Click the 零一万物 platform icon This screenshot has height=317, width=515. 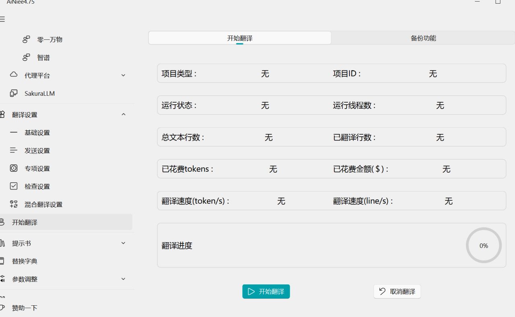[x=26, y=39]
